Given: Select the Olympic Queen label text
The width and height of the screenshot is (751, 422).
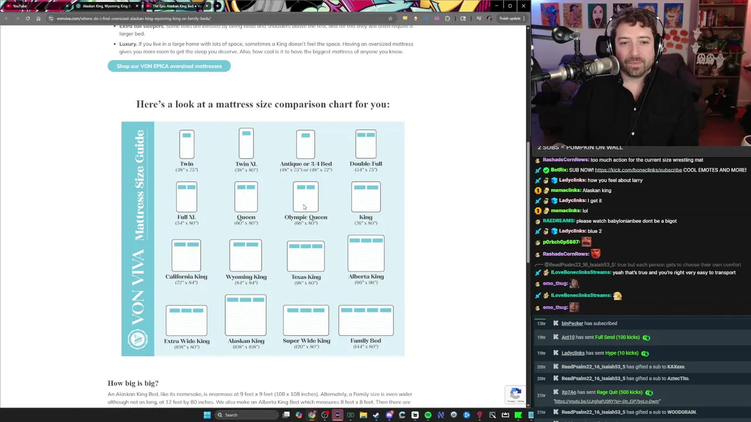Looking at the screenshot, I should (306, 217).
